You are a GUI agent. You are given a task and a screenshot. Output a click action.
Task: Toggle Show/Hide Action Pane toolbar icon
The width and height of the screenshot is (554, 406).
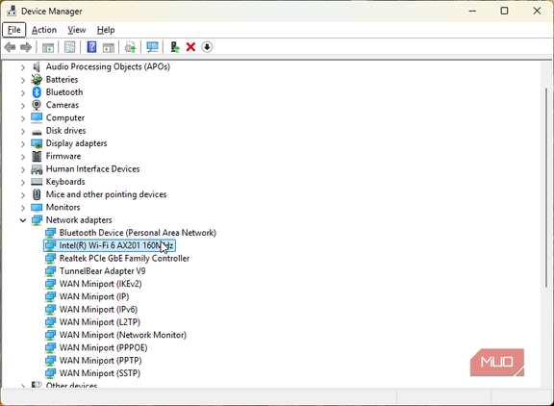pos(109,47)
